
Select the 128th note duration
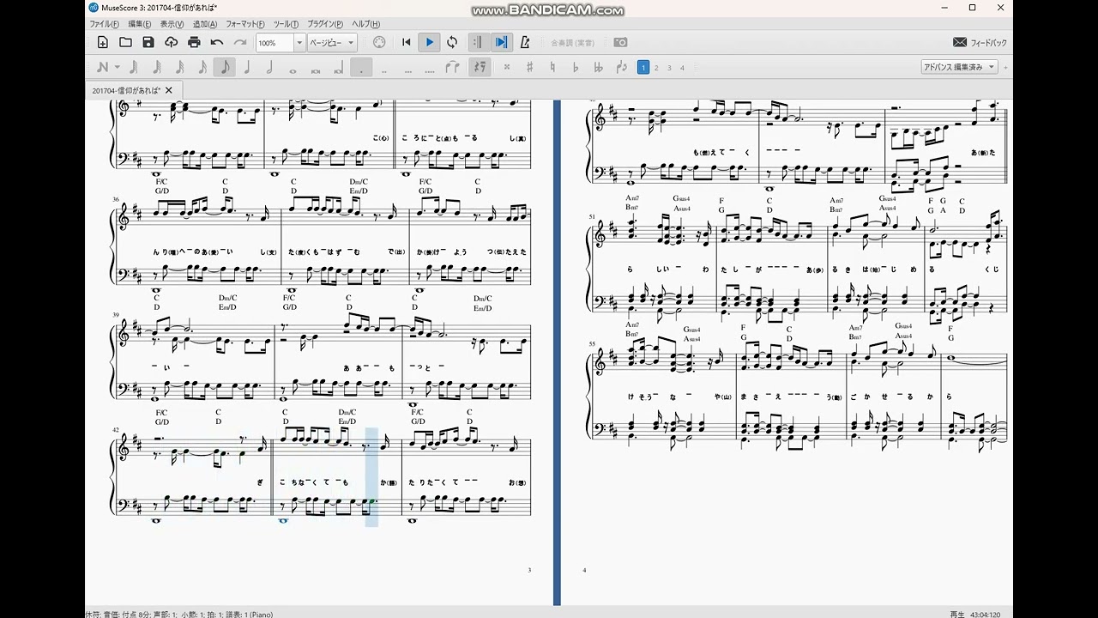pyautogui.click(x=134, y=67)
